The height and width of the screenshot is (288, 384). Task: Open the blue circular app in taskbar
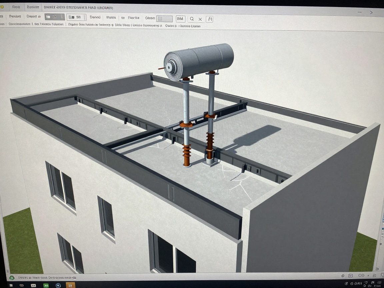tap(58, 285)
